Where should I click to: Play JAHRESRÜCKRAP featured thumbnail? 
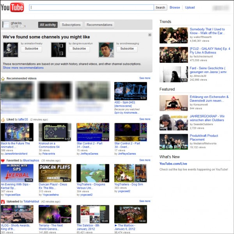click(x=174, y=122)
